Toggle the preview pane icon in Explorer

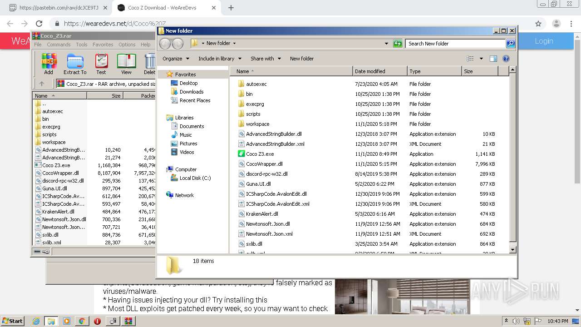[x=493, y=59]
